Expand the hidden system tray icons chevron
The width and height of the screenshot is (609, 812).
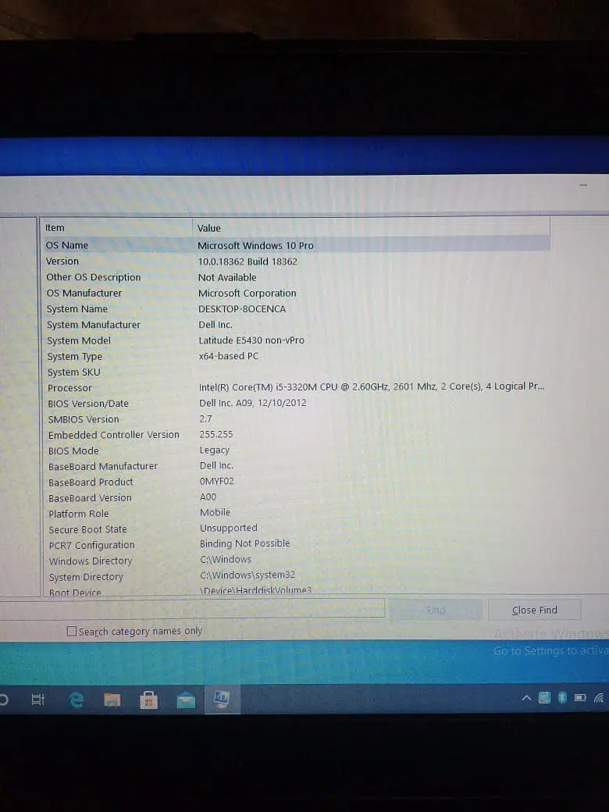pyautogui.click(x=527, y=697)
